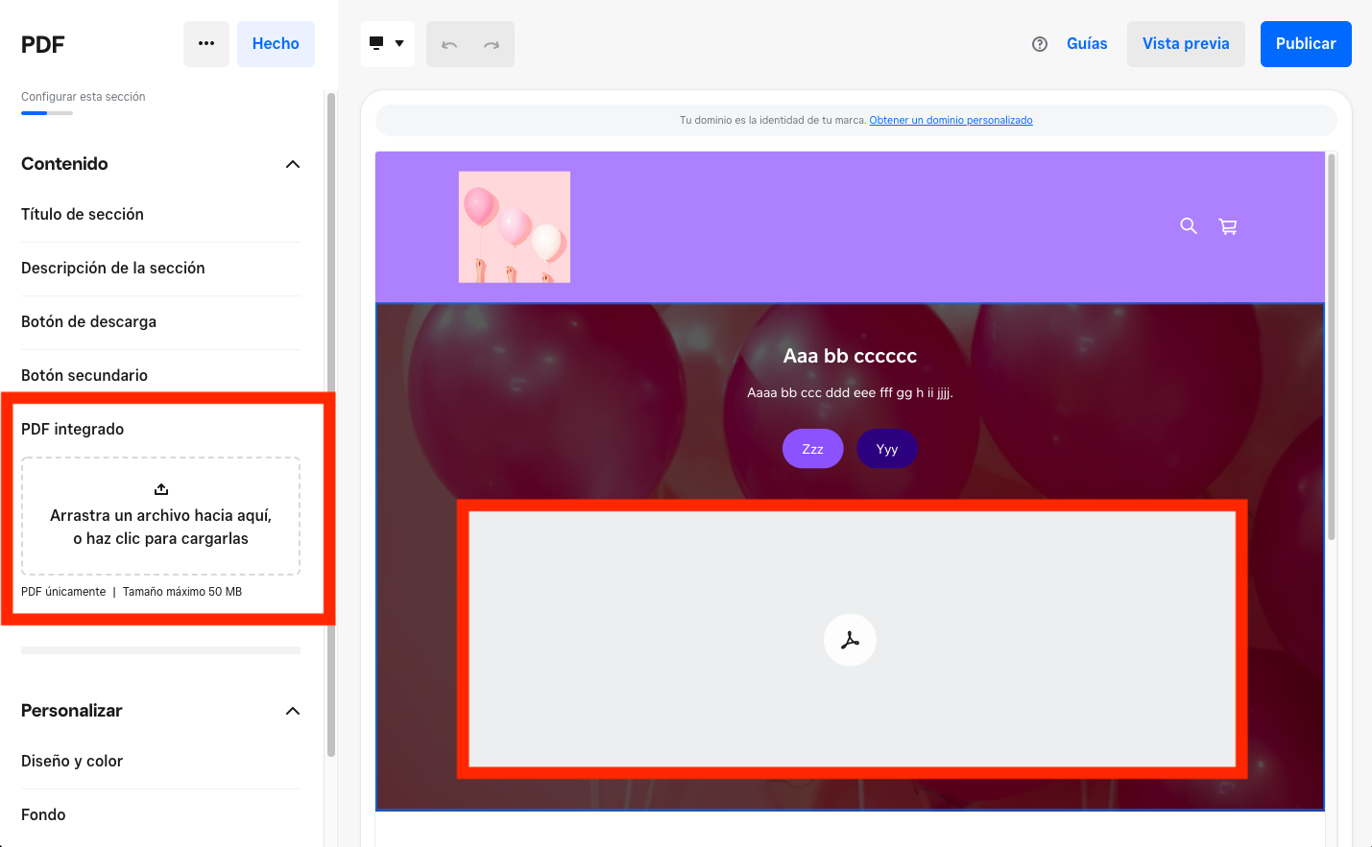
Task: Click the redo arrow icon
Action: (x=492, y=44)
